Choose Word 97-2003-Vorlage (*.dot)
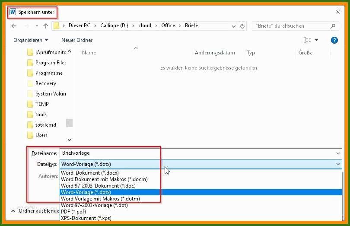The image size is (350, 226). point(200,205)
